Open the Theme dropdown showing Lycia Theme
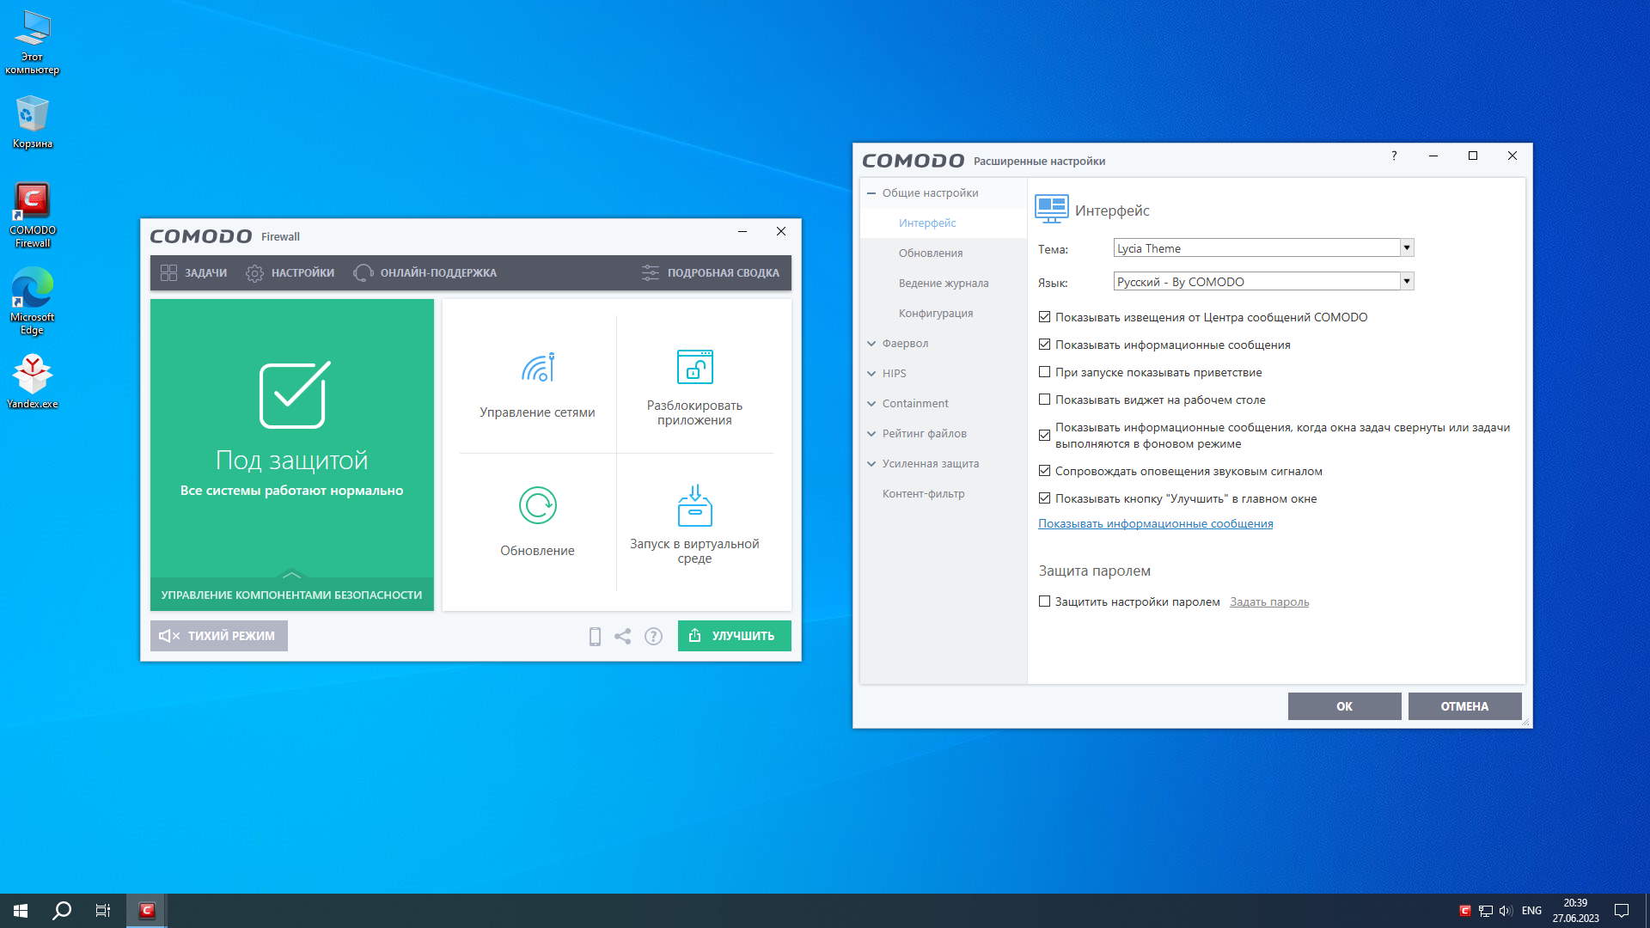This screenshot has width=1650, height=928. pyautogui.click(x=1406, y=248)
